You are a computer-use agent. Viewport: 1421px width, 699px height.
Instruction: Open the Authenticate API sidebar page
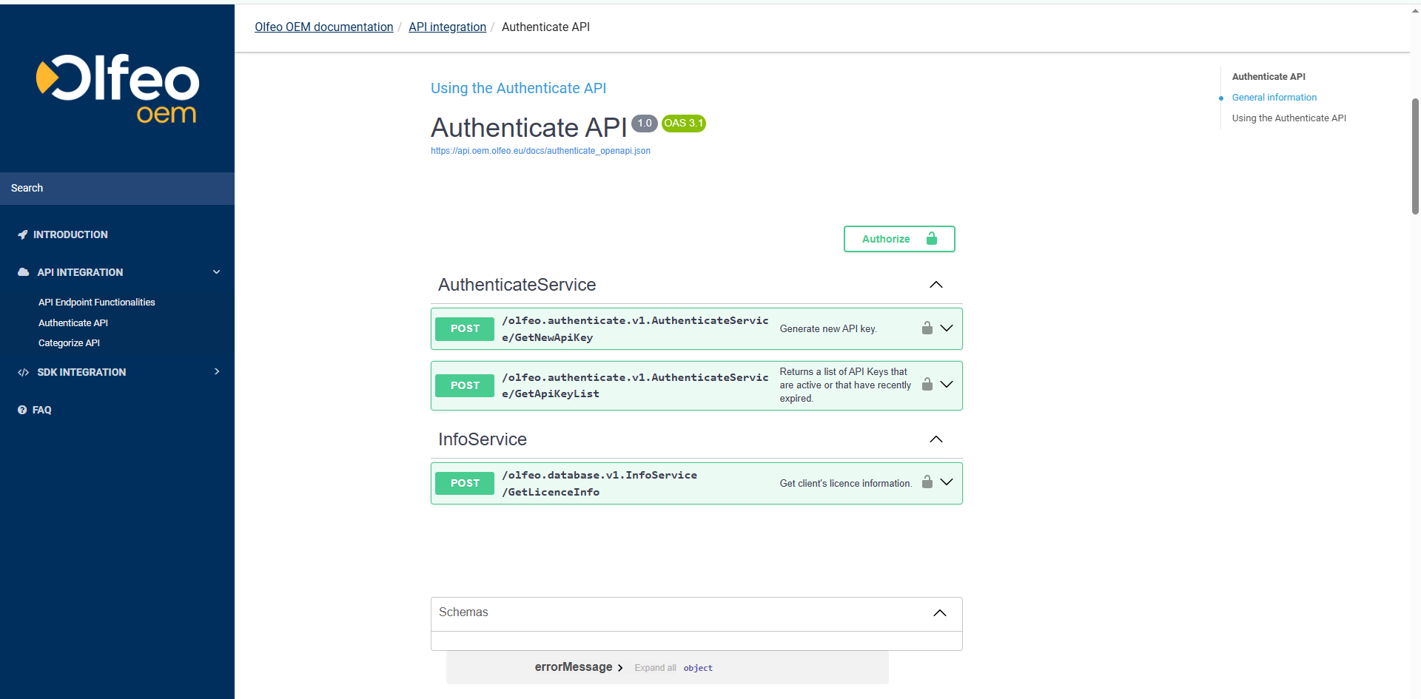(x=73, y=323)
